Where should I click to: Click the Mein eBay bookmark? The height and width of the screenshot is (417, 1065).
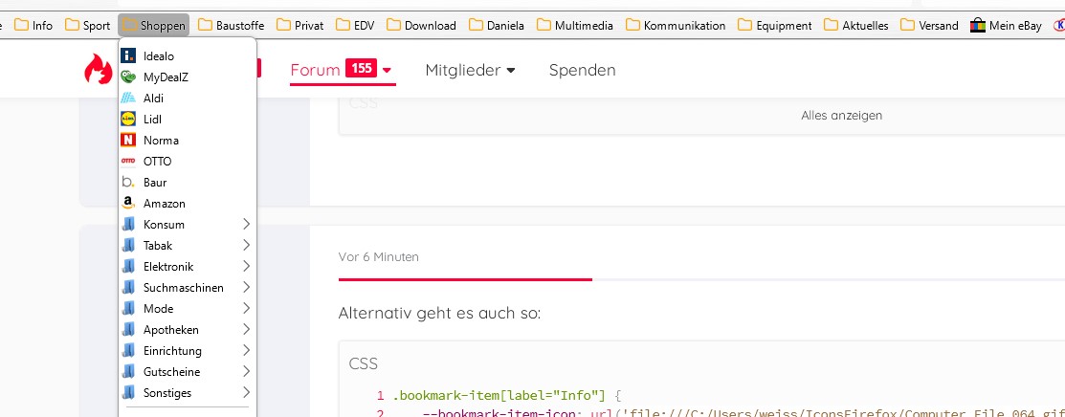point(1006,26)
